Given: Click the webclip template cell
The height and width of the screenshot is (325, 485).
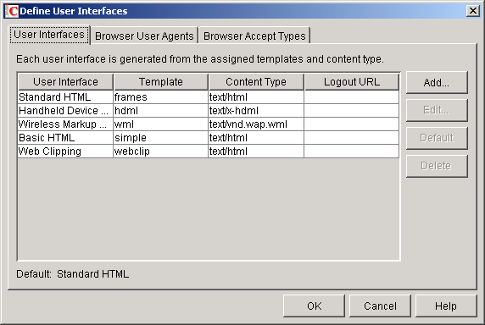Looking at the screenshot, I should point(161,151).
